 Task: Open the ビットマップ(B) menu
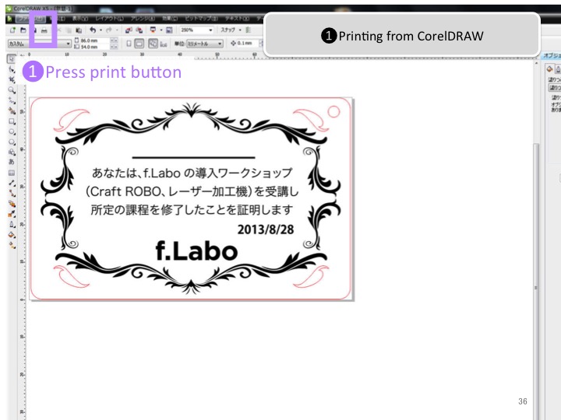click(201, 19)
